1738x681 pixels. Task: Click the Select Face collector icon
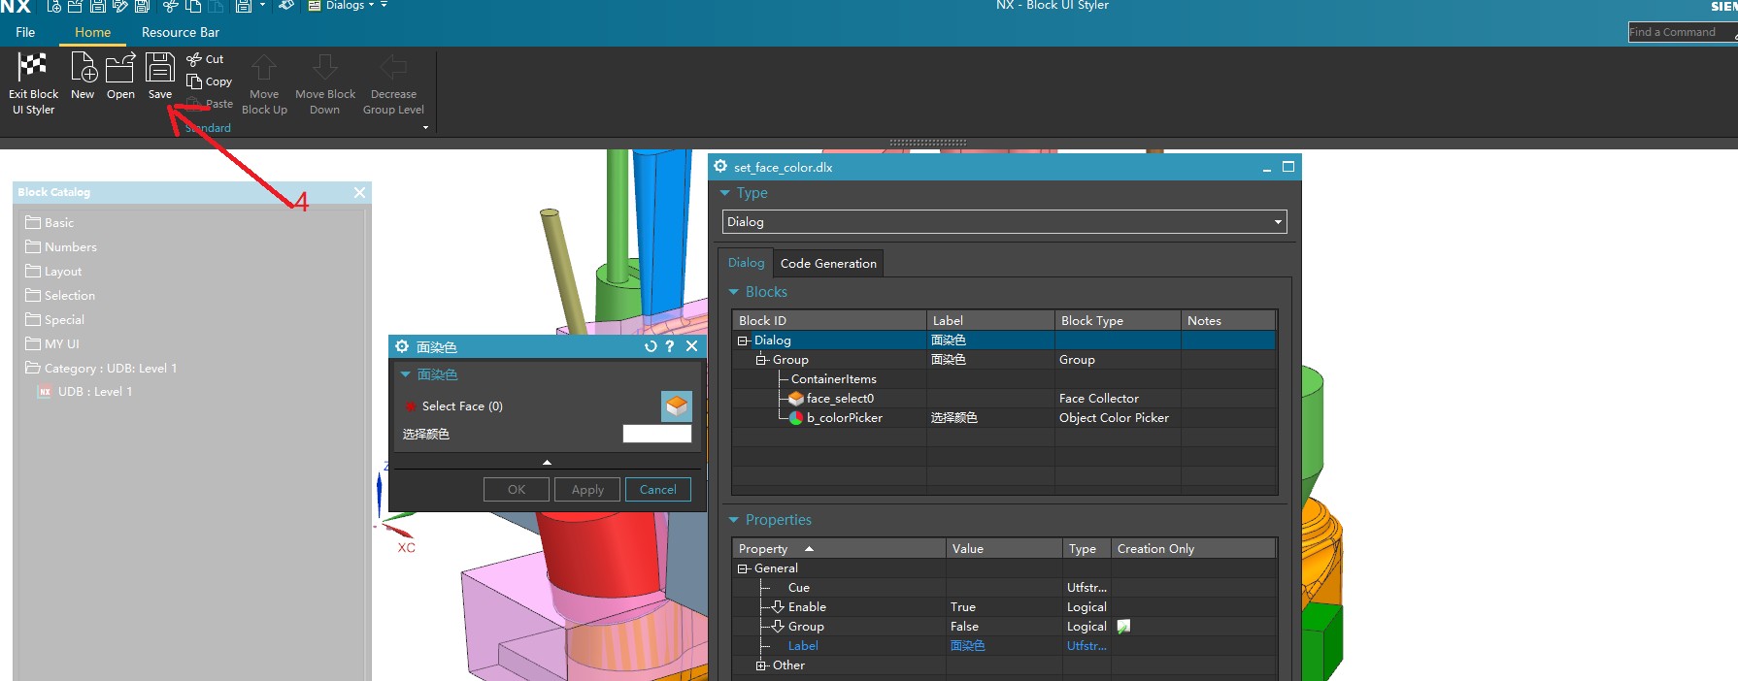676,406
